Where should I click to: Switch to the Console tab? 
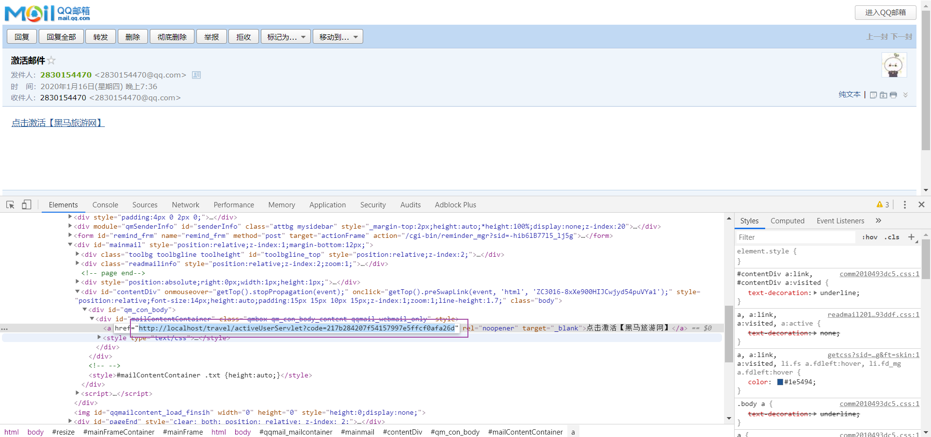coord(105,205)
